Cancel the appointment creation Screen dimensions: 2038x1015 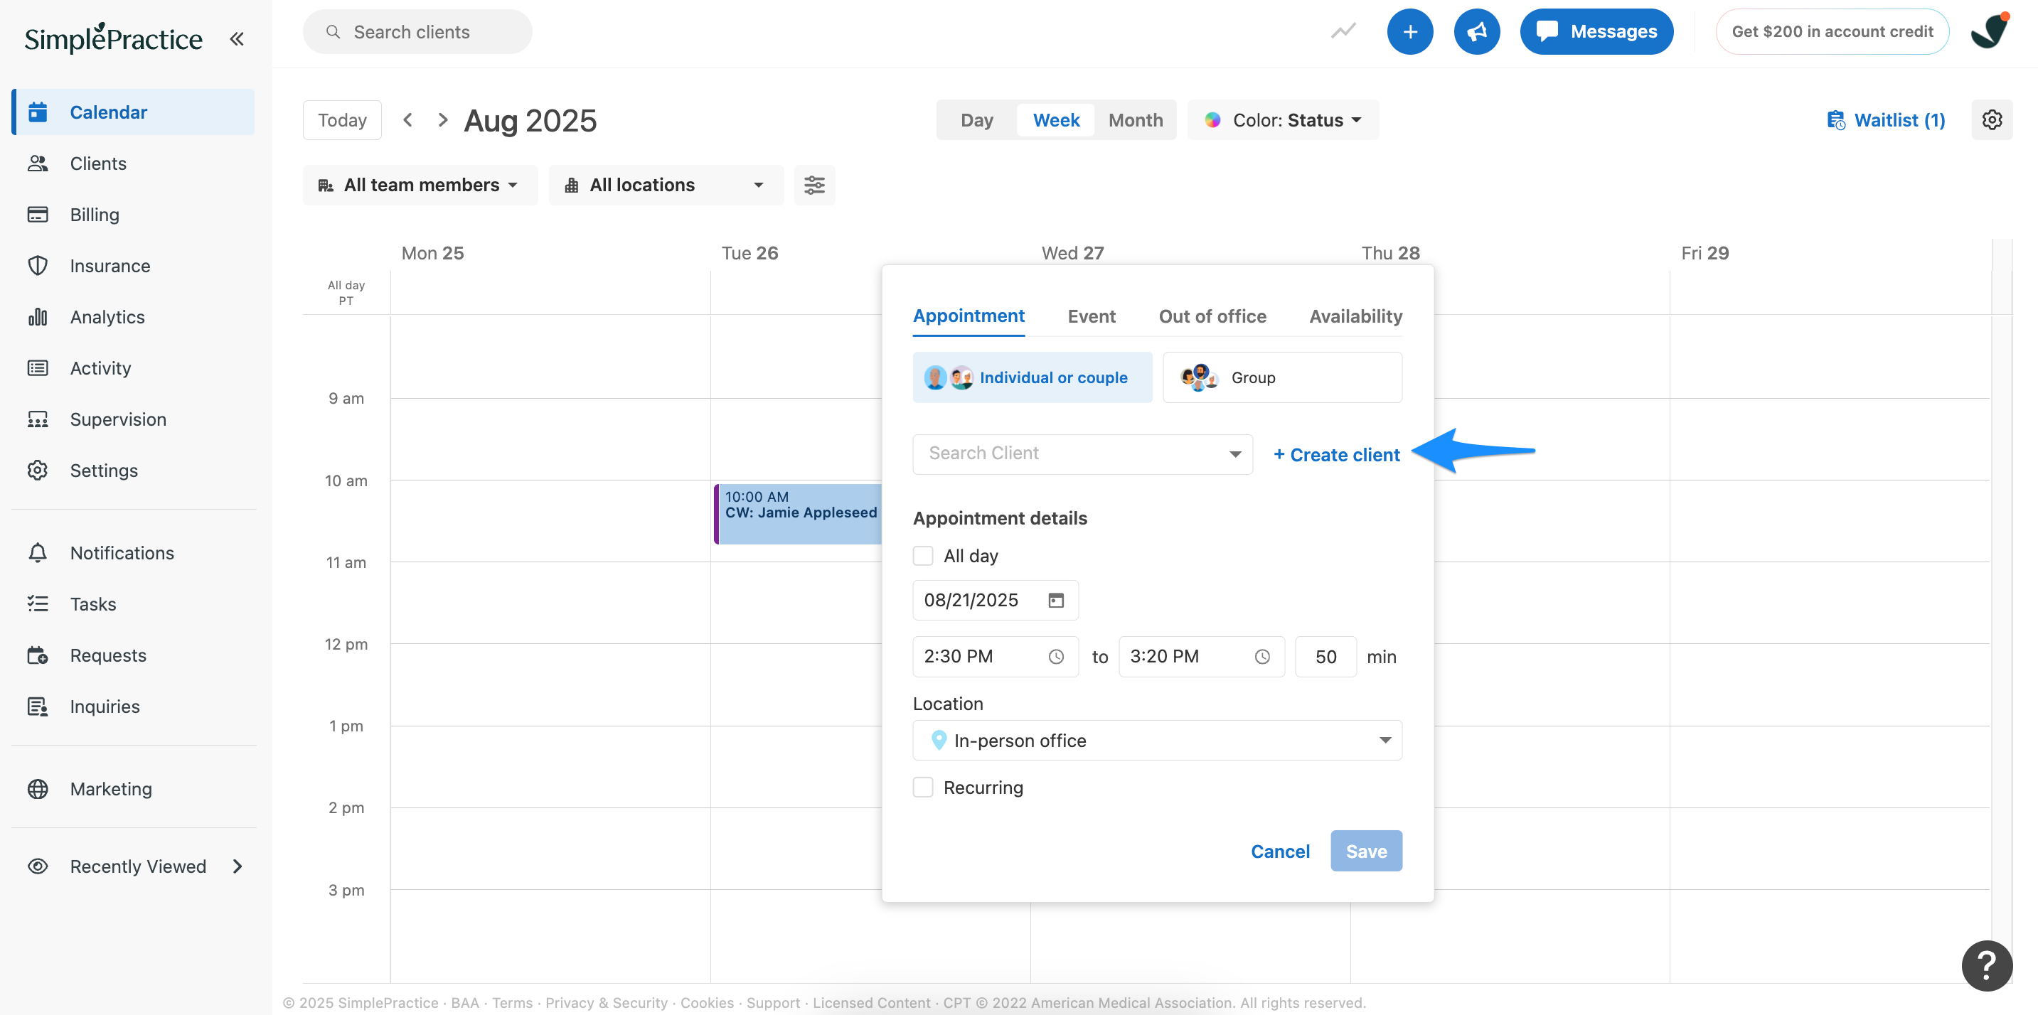1280,852
